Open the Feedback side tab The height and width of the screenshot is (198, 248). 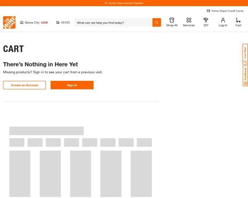pos(245,76)
